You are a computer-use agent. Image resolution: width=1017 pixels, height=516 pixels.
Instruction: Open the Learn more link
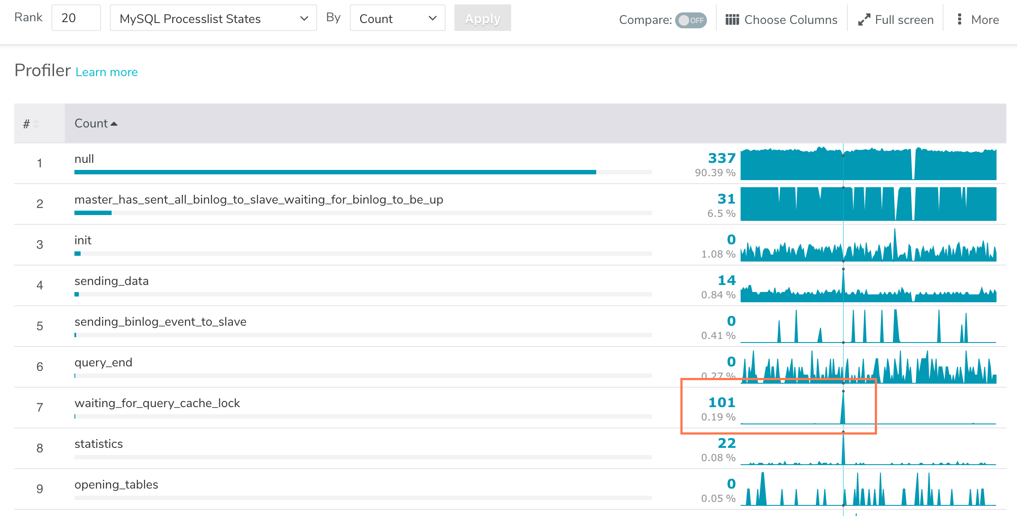pos(106,72)
